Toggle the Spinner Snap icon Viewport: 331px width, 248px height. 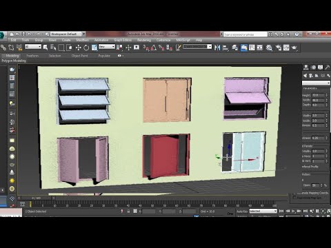(170, 48)
